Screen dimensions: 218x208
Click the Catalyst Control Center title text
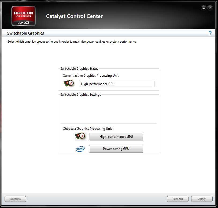click(x=74, y=16)
